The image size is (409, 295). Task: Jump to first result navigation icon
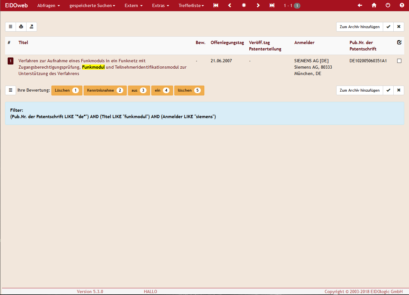[x=216, y=5]
